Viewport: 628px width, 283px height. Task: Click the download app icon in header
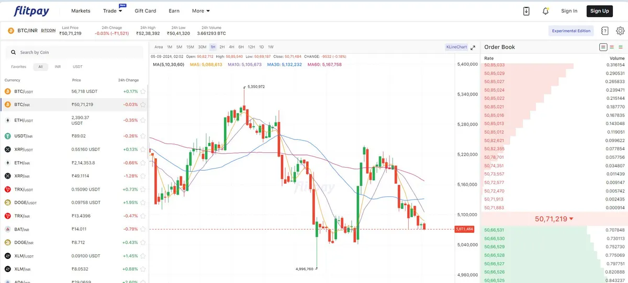pos(526,11)
